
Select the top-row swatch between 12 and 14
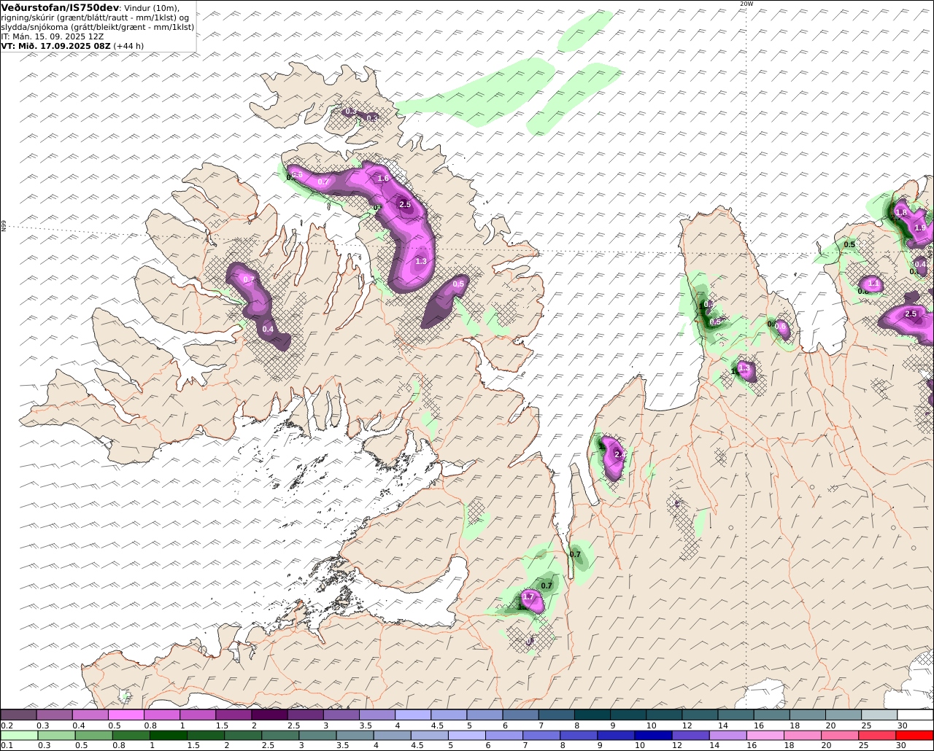(700, 715)
